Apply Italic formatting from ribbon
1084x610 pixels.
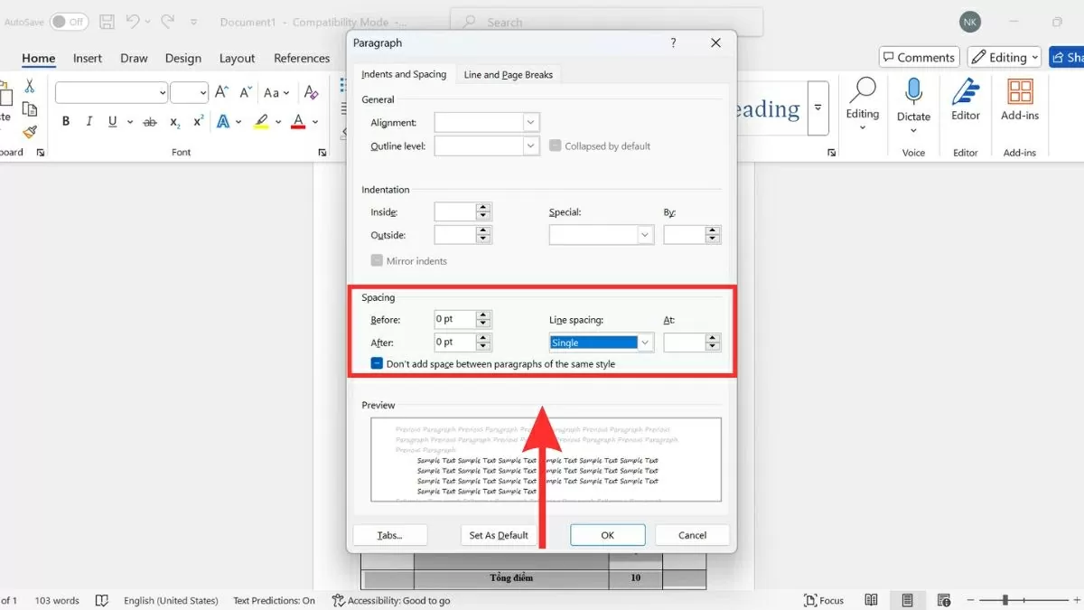89,122
